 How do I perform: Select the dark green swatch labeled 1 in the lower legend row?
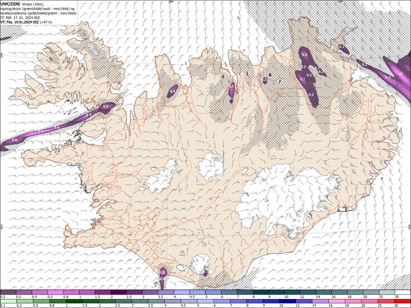pos(74,301)
